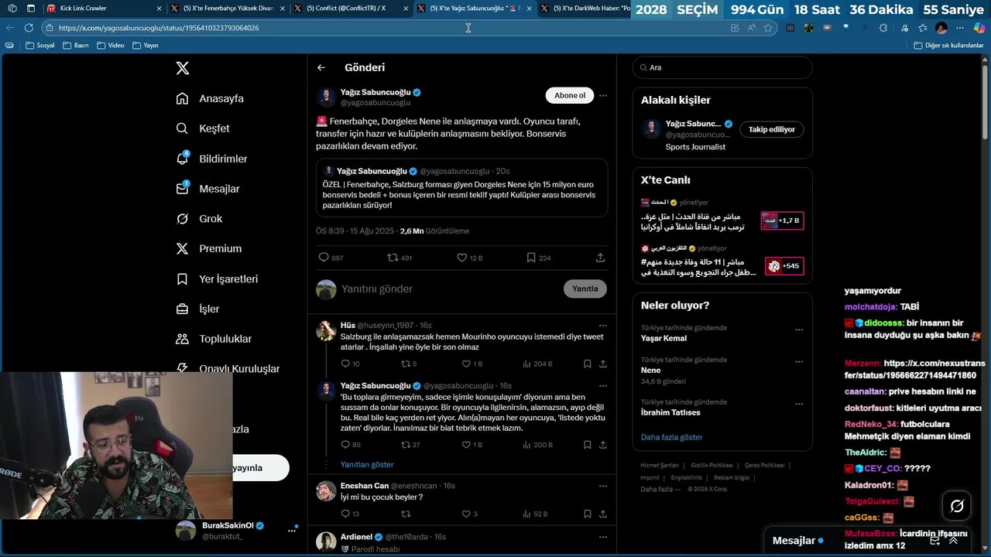Like Eneshan Can comment with 3 likes
Screen dimensions: 991x557
[469, 514]
